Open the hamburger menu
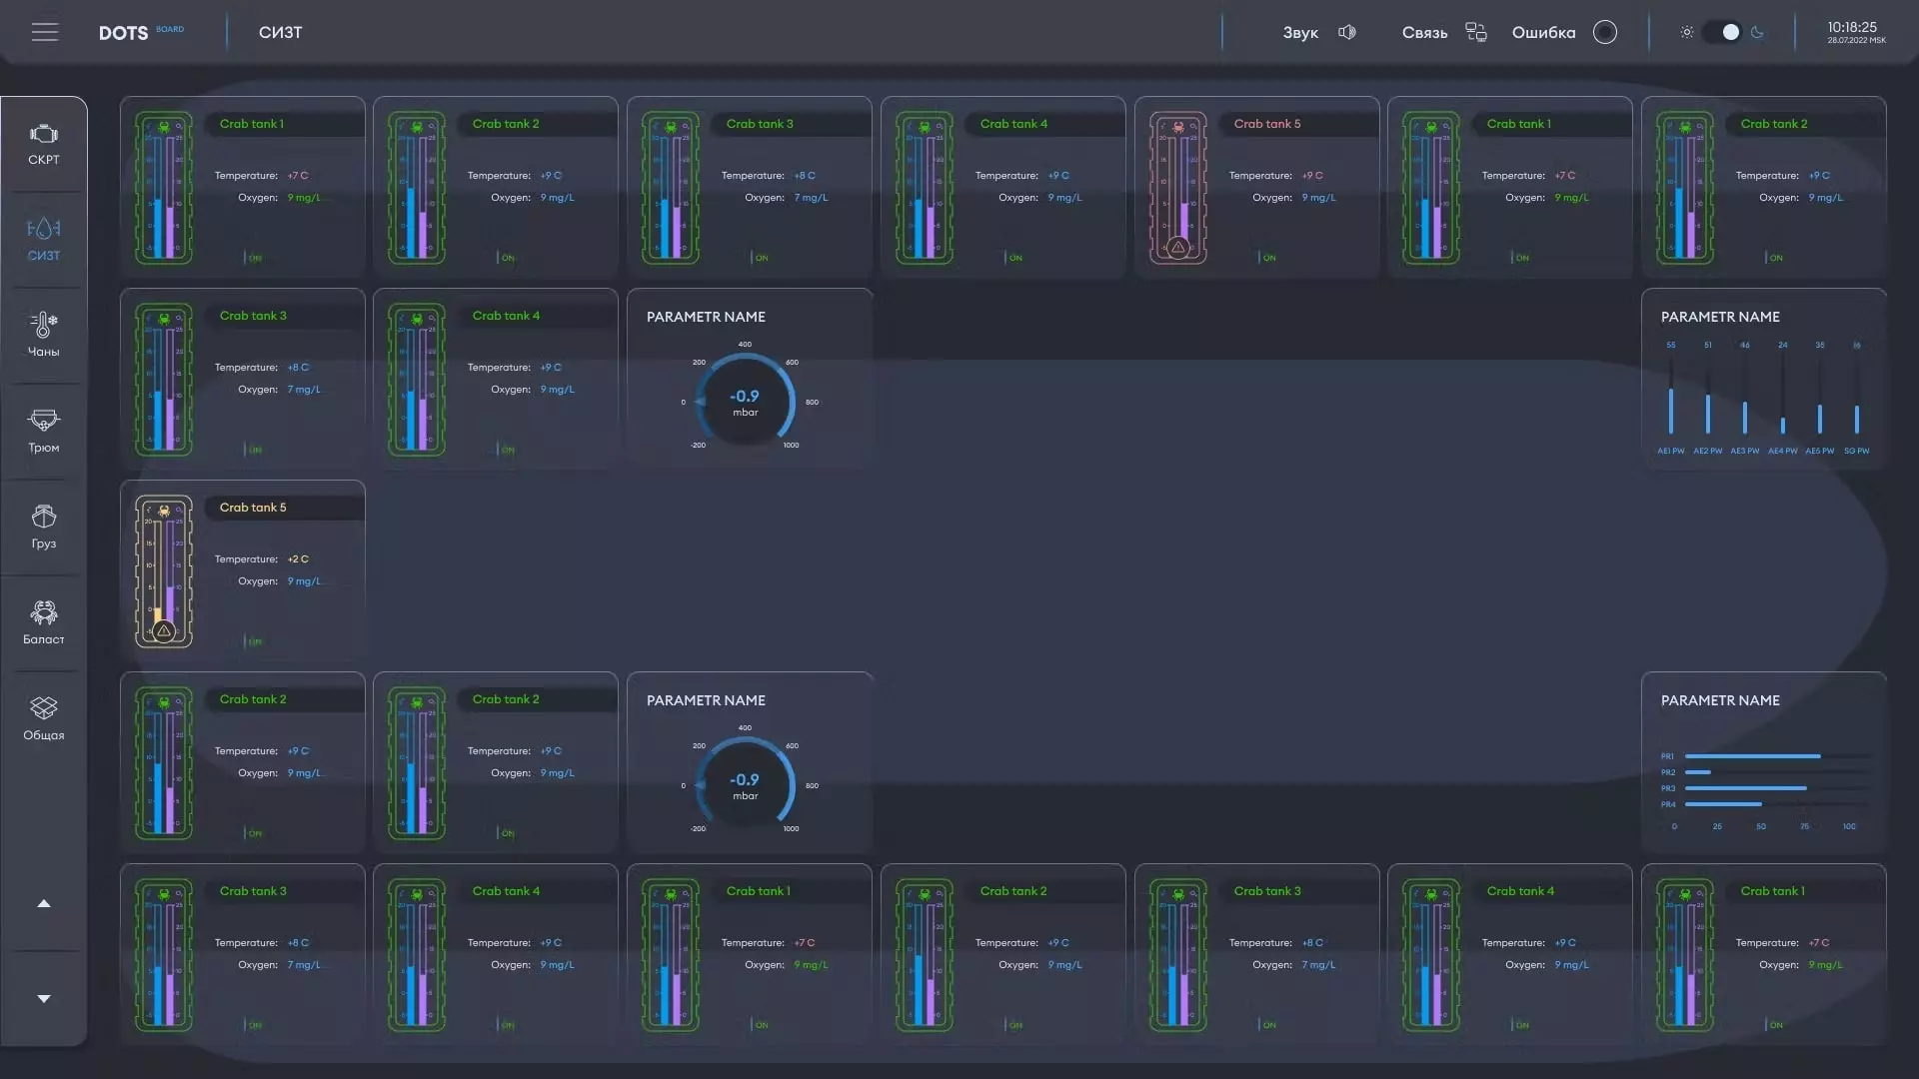 45,32
